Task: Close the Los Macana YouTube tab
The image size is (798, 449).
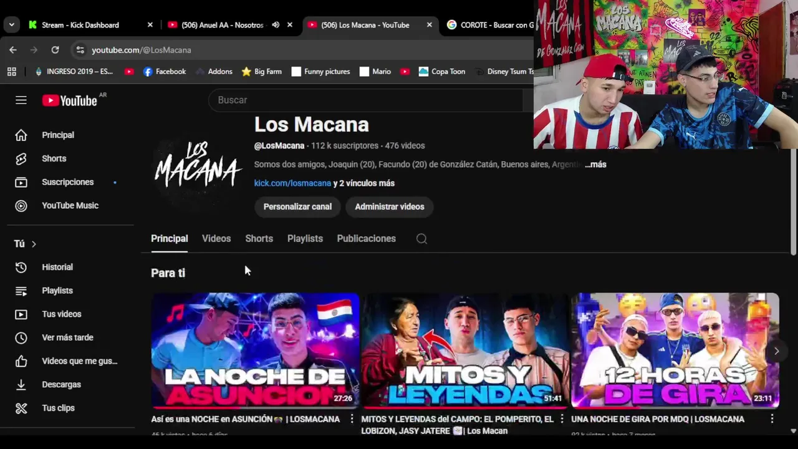Action: point(429,25)
